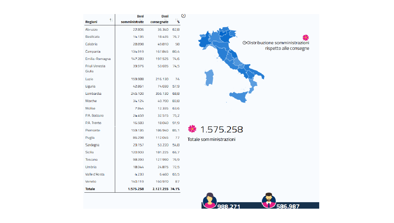Click the 988.271 female count
The image size is (394, 223).
pos(229,206)
